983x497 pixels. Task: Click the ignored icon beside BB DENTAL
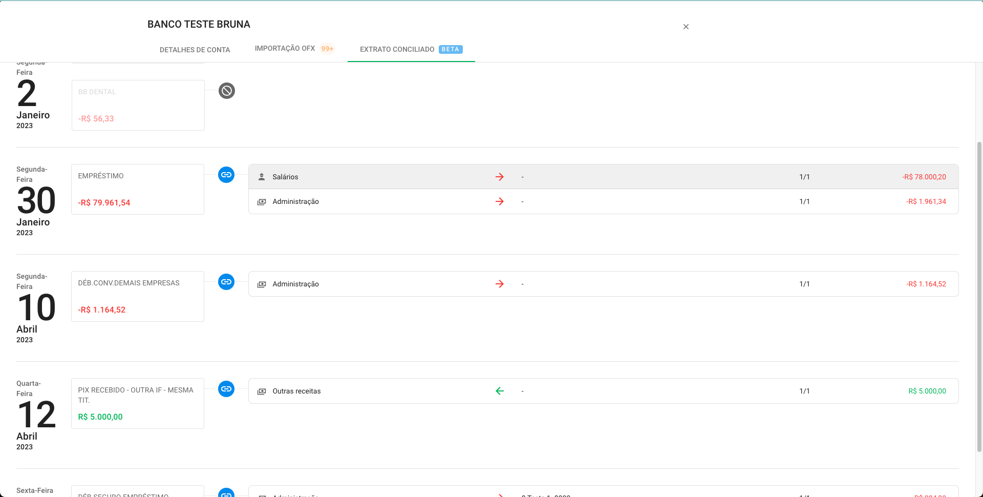coord(227,91)
